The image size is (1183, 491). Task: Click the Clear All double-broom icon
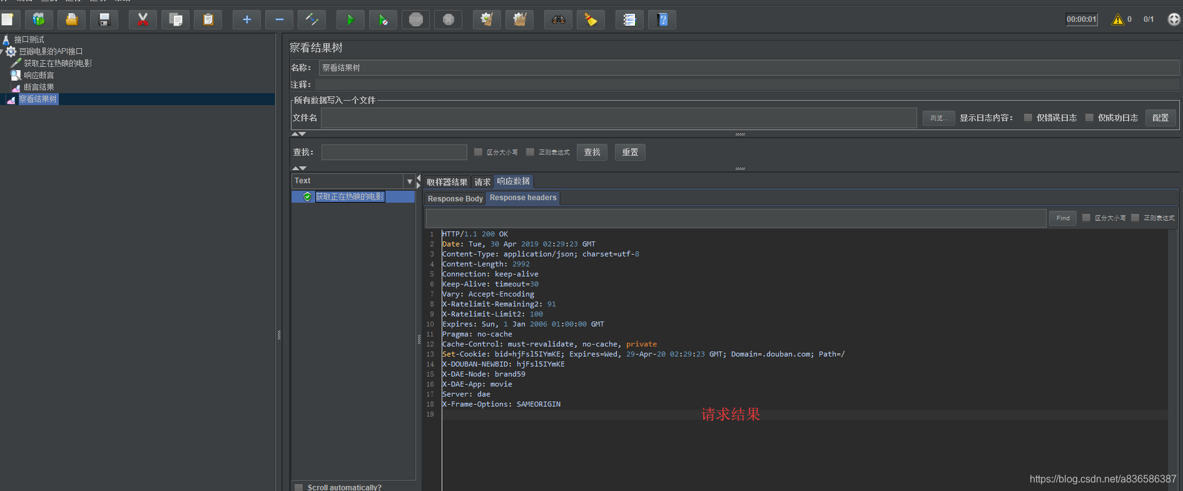519,19
